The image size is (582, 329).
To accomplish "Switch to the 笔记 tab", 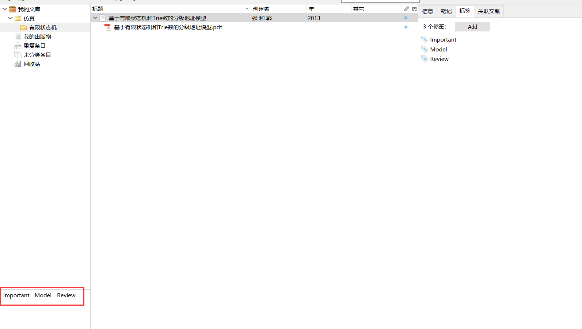I will 446,11.
